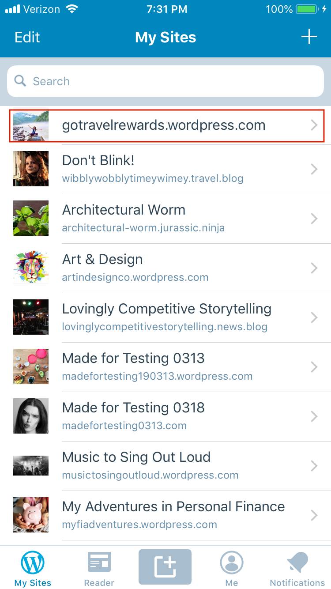The width and height of the screenshot is (331, 589).
Task: Expand chevron for Made for Testing 0318
Action: click(314, 416)
